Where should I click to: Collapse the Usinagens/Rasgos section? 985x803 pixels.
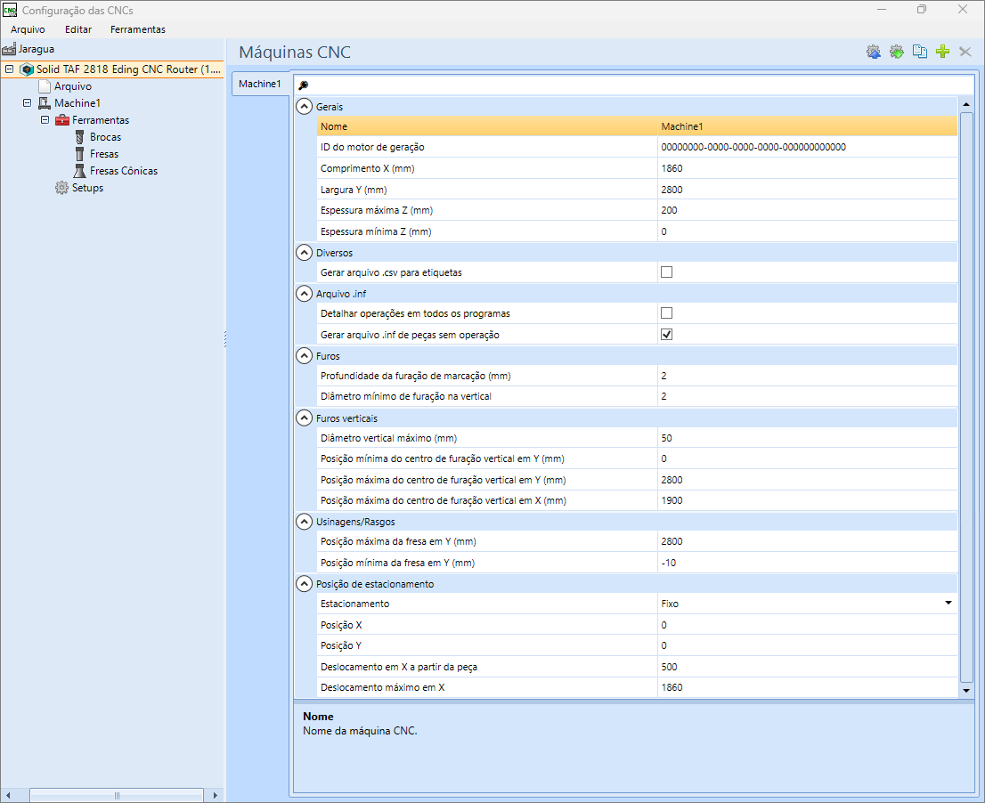pos(304,522)
